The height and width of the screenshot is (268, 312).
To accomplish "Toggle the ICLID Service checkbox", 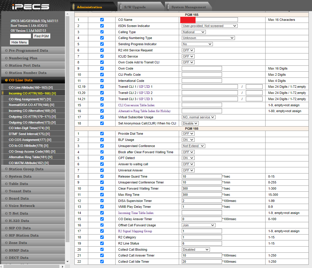I will click(102, 56).
